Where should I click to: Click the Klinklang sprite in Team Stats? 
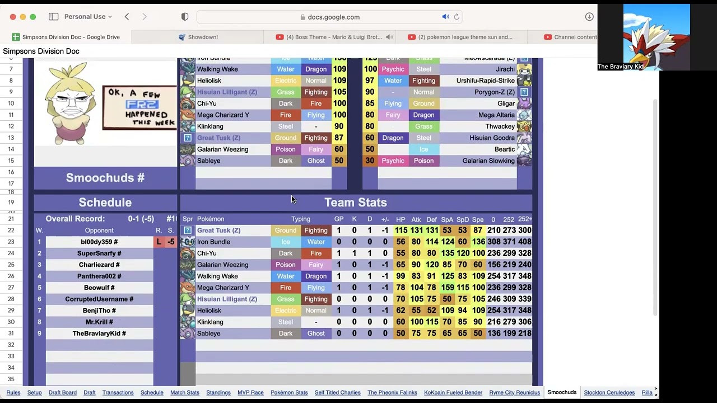coord(188,322)
